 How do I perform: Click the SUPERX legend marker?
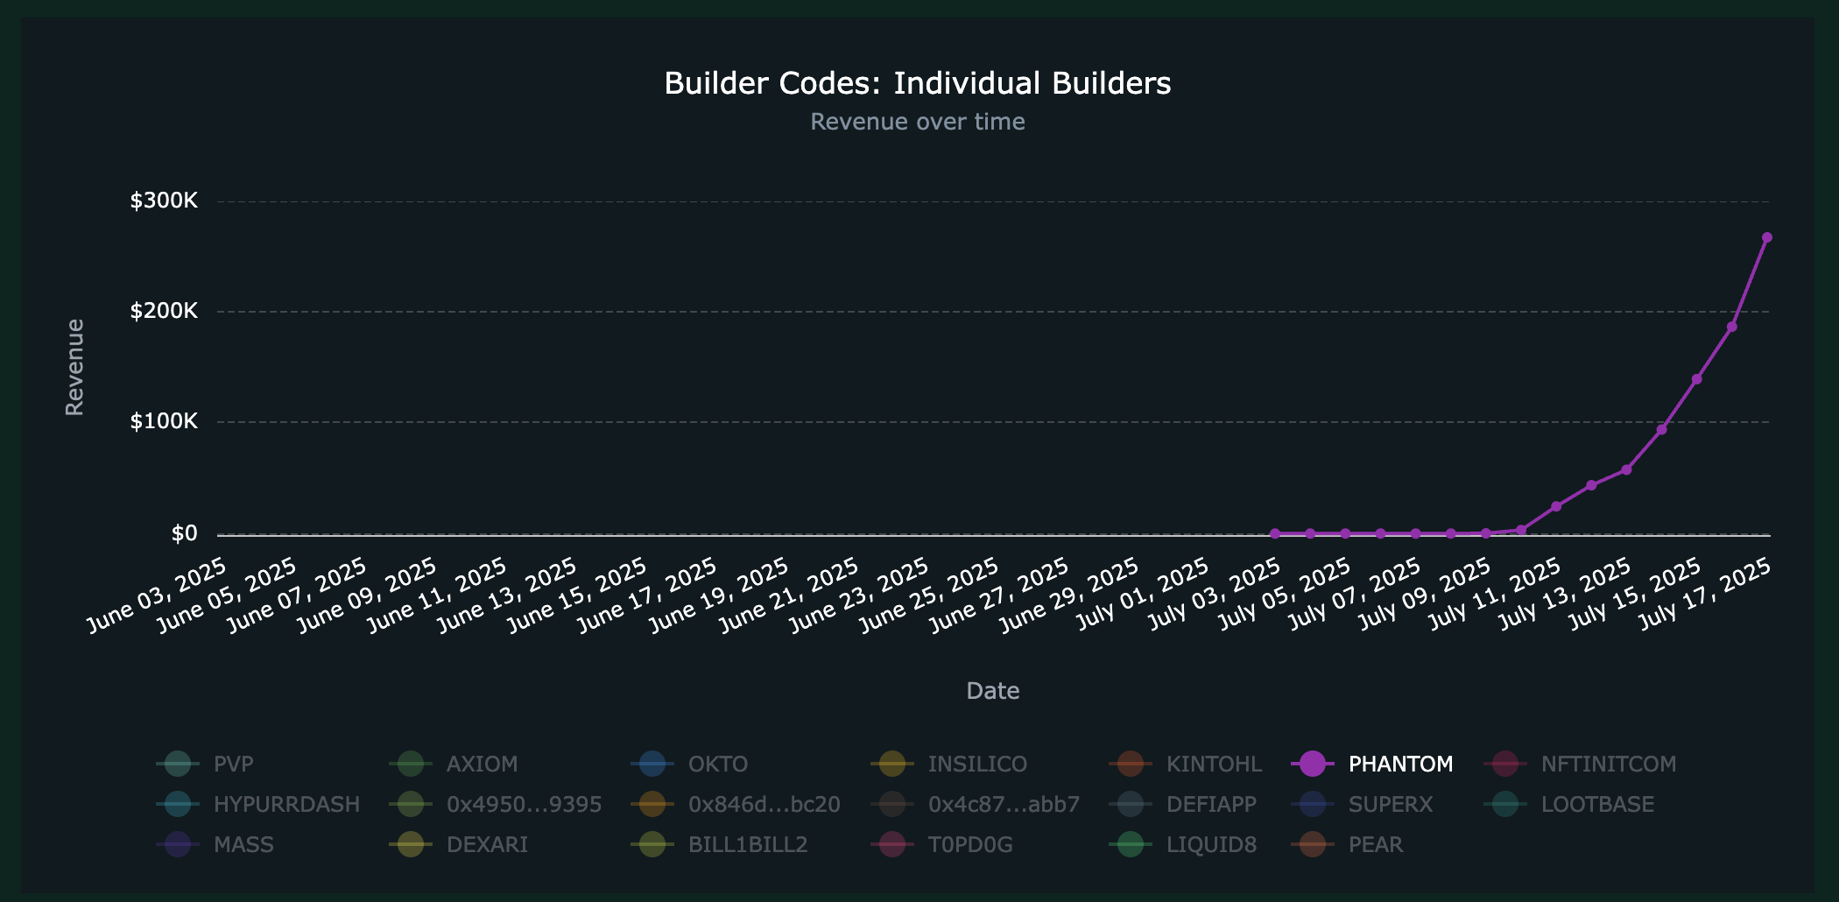pyautogui.click(x=1312, y=805)
